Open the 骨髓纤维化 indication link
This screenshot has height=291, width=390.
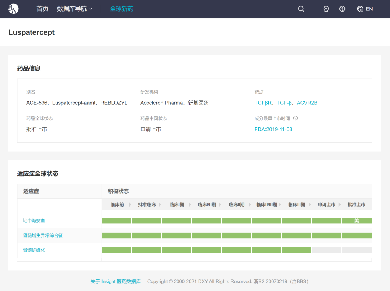point(34,250)
